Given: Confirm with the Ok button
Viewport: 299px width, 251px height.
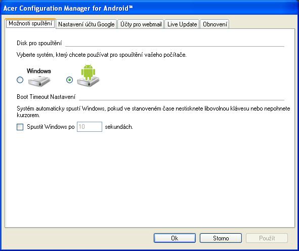Looking at the screenshot, I should point(175,238).
